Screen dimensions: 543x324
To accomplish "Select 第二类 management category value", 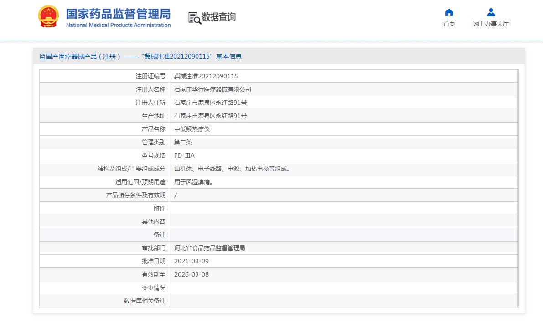I will [183, 142].
